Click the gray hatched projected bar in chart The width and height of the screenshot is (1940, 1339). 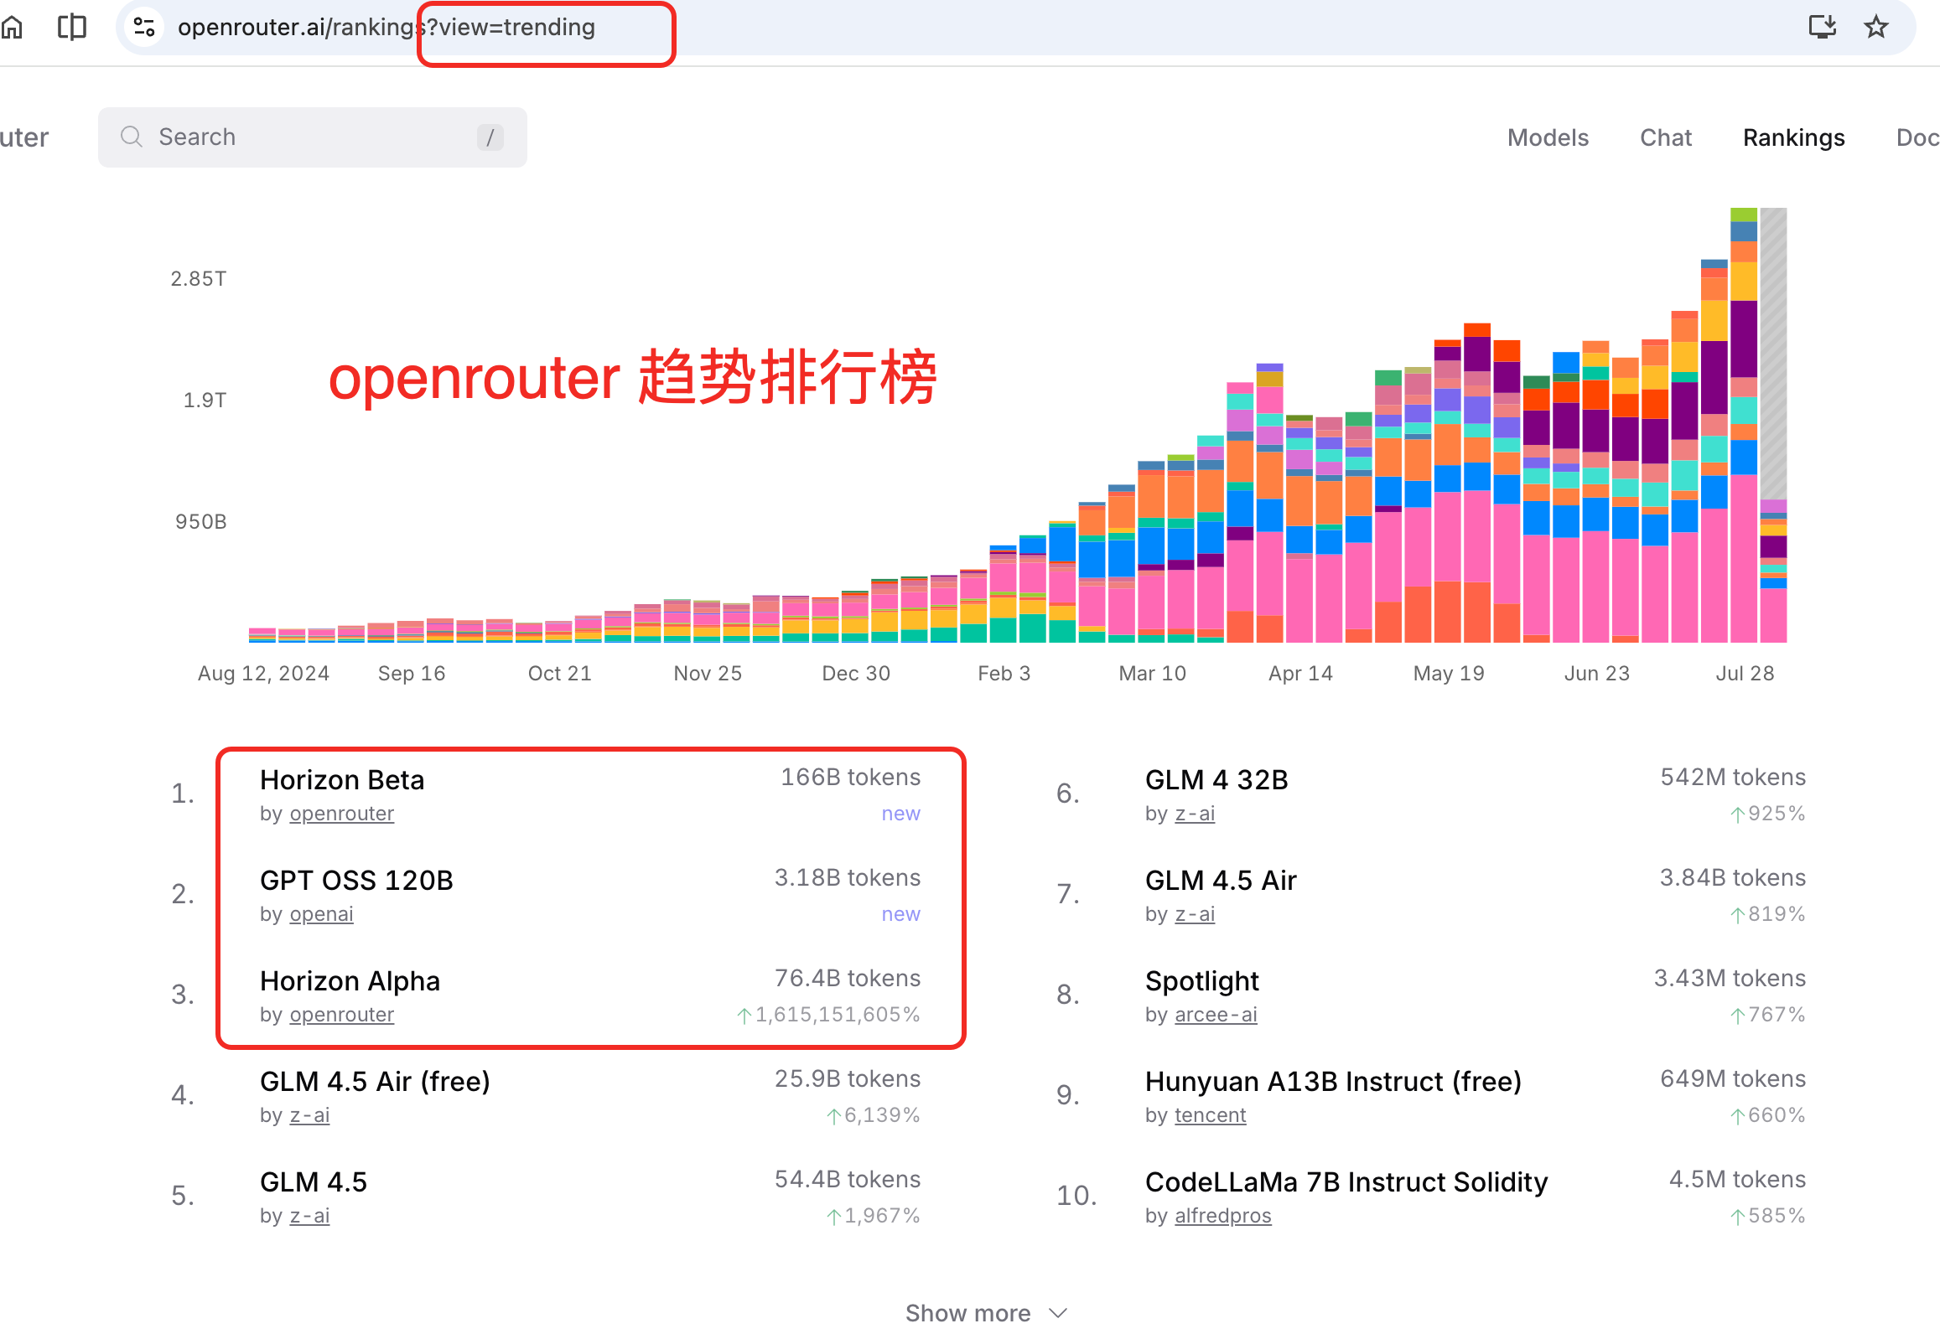(x=1773, y=353)
